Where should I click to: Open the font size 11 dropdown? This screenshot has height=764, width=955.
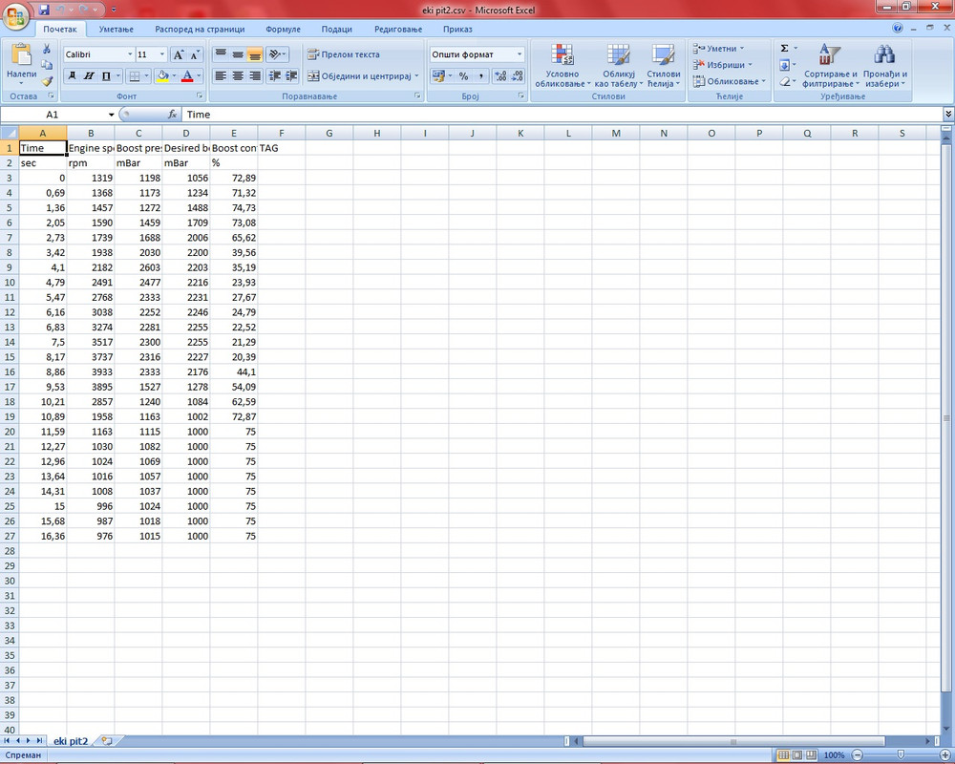pyautogui.click(x=162, y=54)
